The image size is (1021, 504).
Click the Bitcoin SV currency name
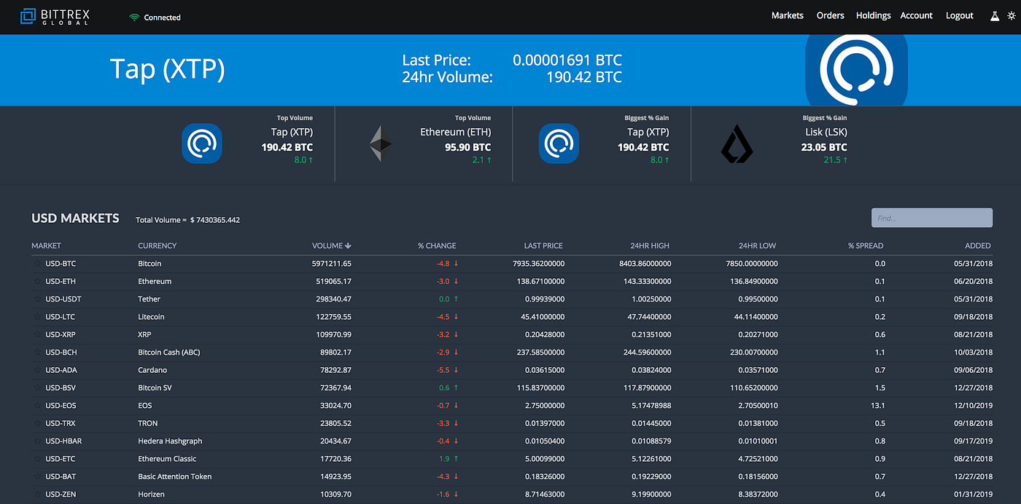157,387
